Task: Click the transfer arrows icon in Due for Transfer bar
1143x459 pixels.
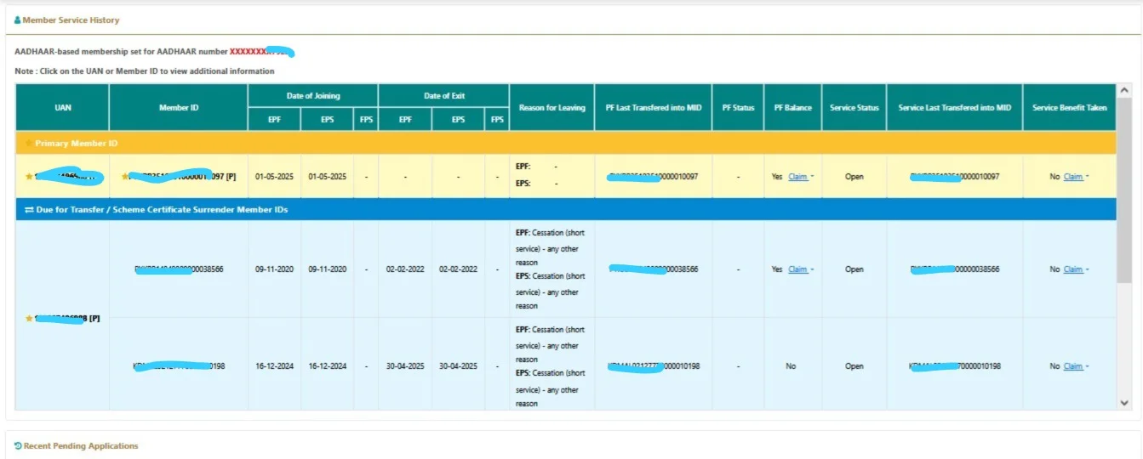Action: click(30, 210)
